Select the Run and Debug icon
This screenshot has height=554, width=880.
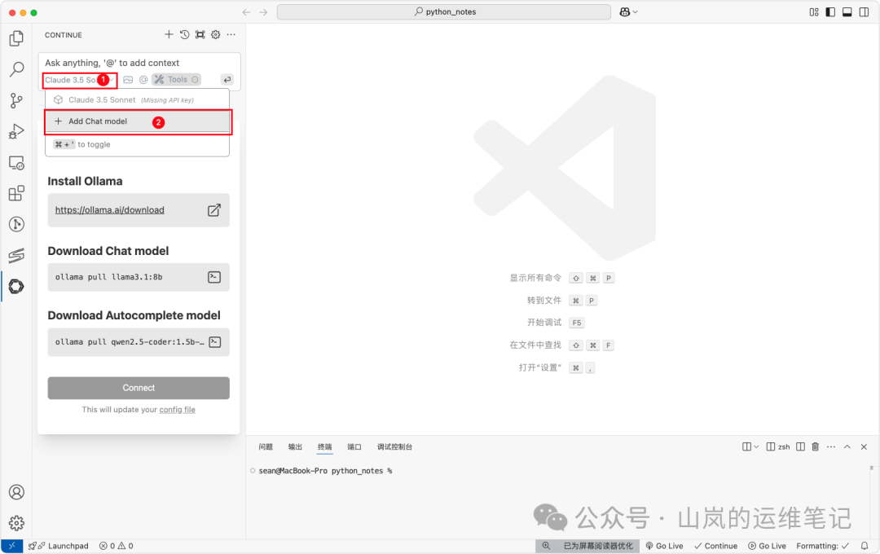[x=16, y=131]
